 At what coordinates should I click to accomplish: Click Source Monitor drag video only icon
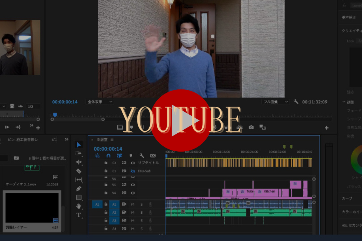pyautogui.click(x=12, y=106)
